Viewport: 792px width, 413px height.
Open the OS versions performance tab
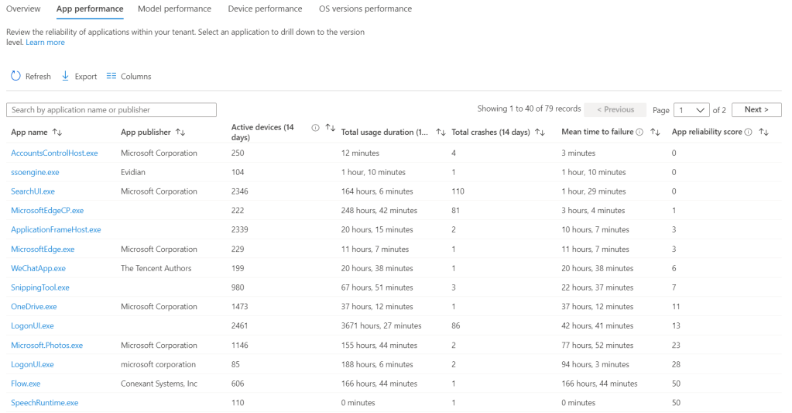[365, 9]
